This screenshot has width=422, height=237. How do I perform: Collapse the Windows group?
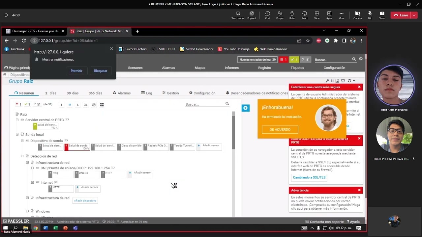coord(28,211)
